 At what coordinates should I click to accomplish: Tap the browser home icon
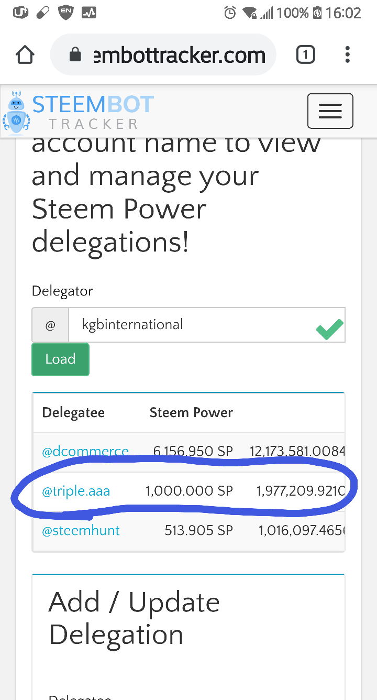pos(25,54)
